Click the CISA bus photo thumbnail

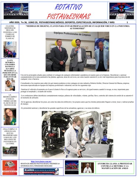[x=10, y=151]
